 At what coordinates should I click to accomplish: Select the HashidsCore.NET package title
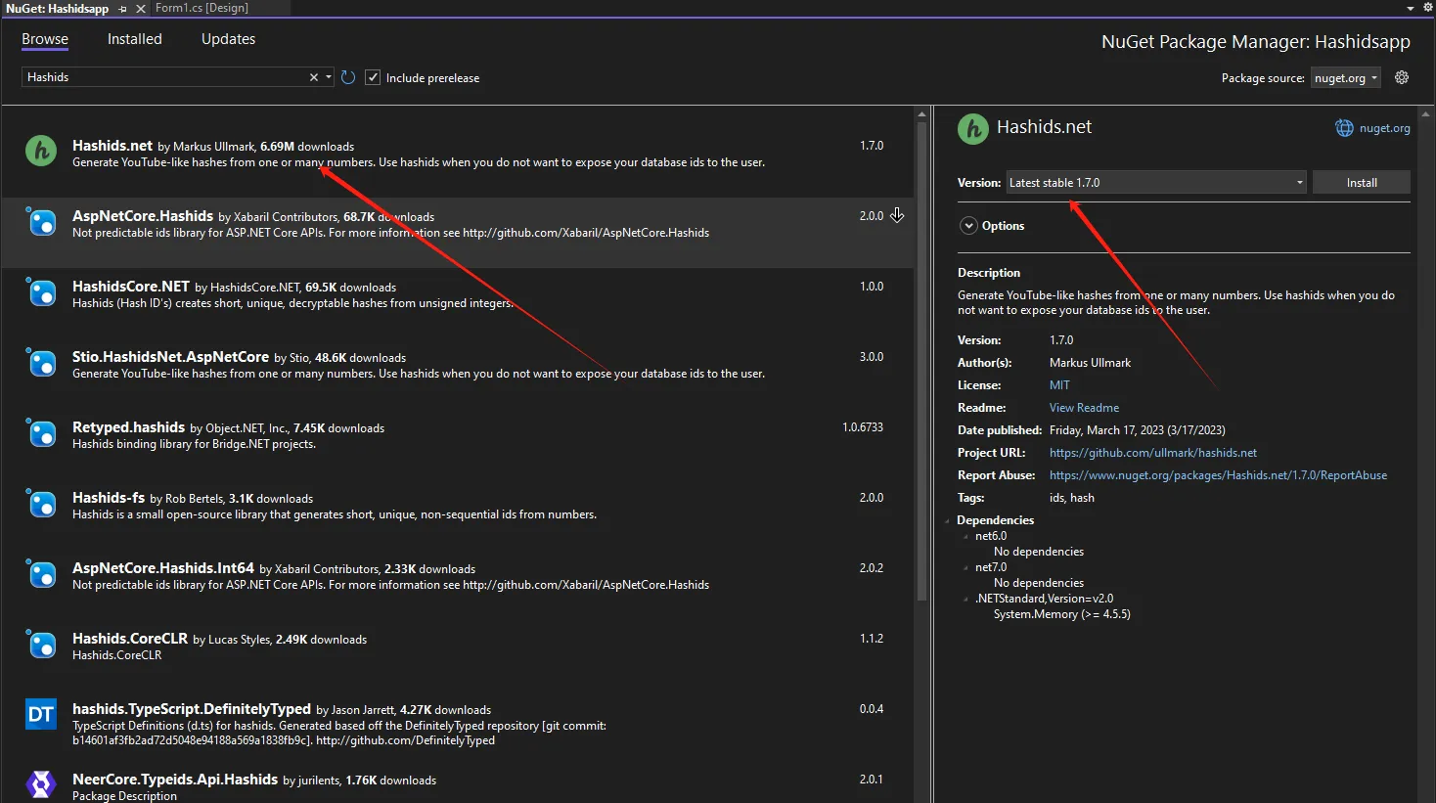pos(131,287)
